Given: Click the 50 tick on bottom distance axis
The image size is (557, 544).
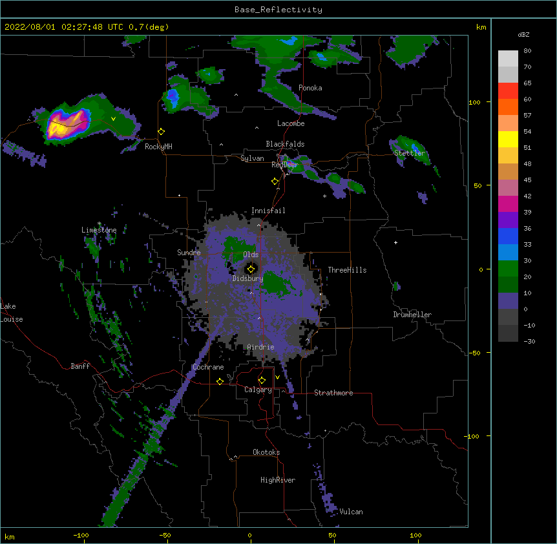Looking at the screenshot, I should coord(332,535).
